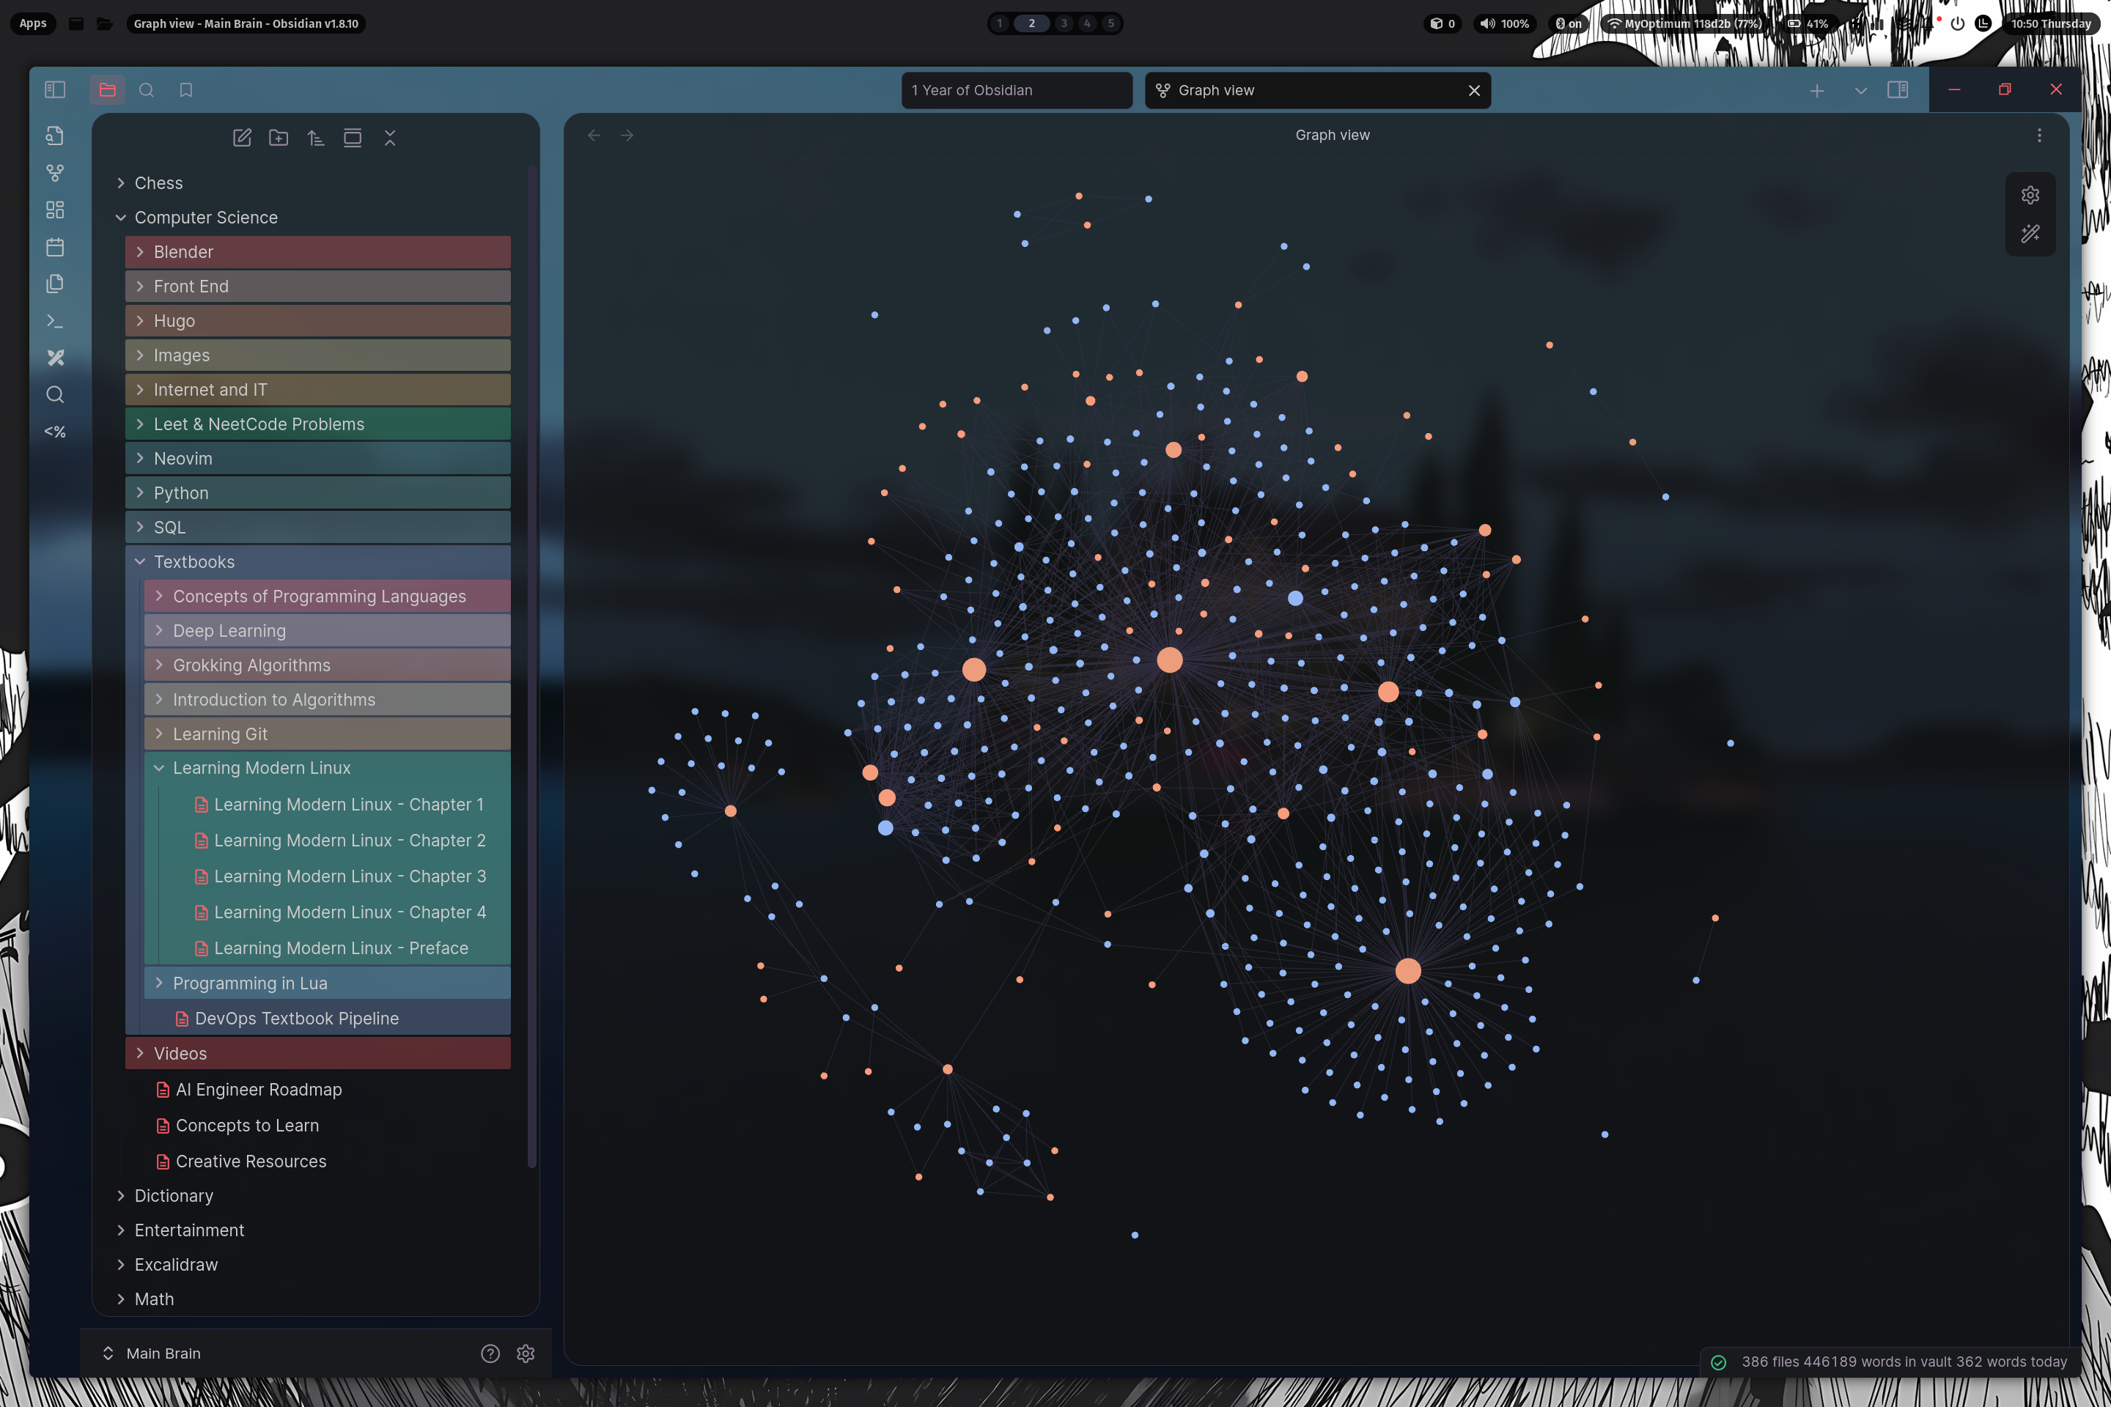Switch to the Files explorer sidebar tab

(107, 89)
